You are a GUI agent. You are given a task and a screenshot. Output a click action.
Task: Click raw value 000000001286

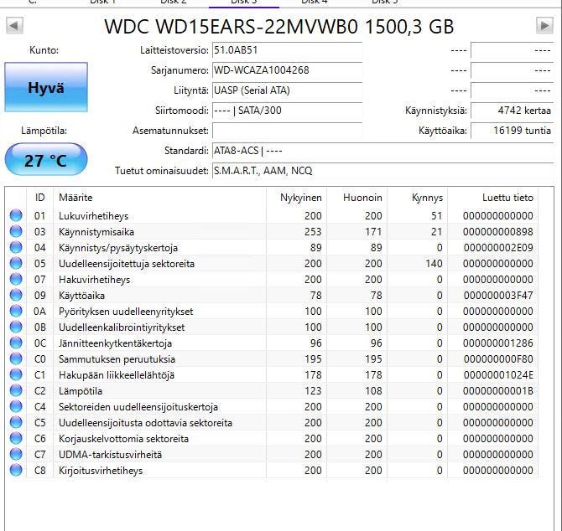(x=498, y=343)
